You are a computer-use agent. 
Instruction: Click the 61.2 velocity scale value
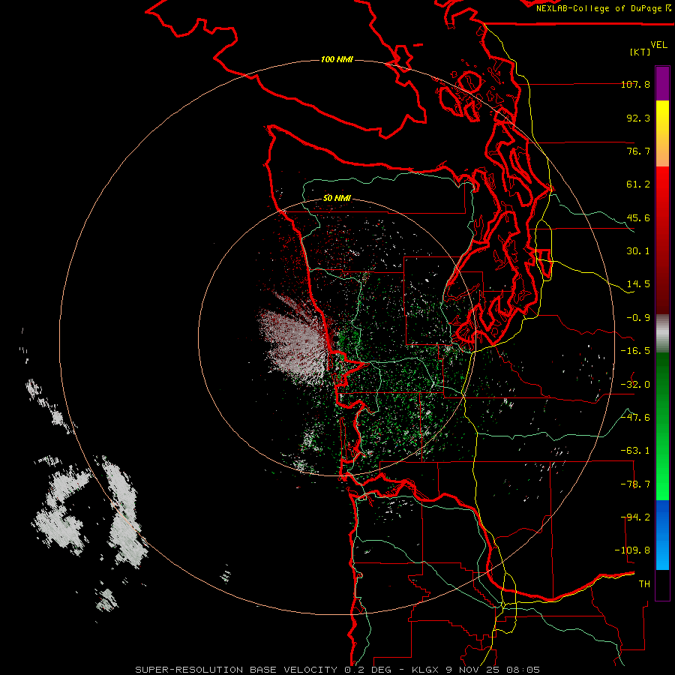[638, 184]
